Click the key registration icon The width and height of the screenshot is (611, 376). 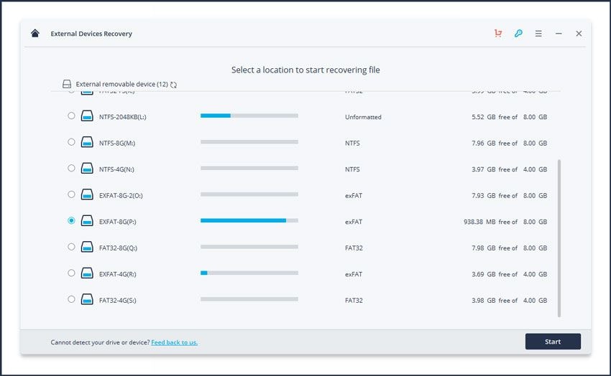tap(518, 33)
